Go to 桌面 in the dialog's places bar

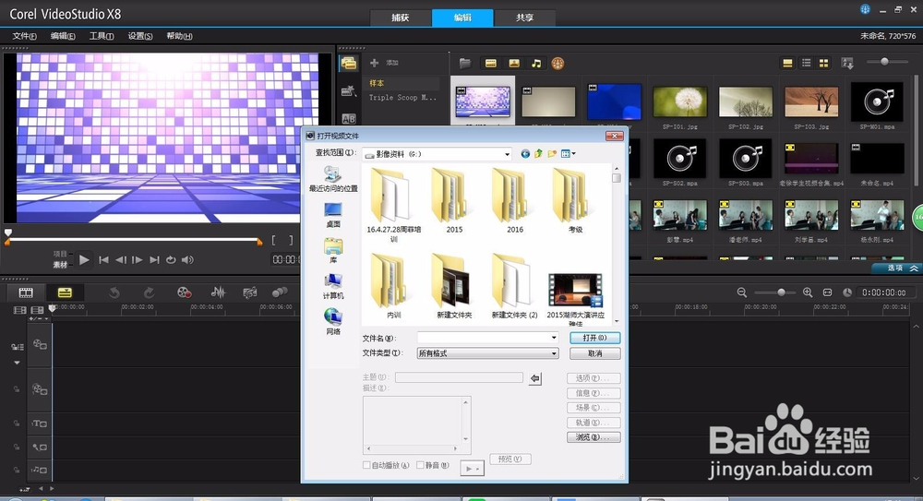click(333, 216)
